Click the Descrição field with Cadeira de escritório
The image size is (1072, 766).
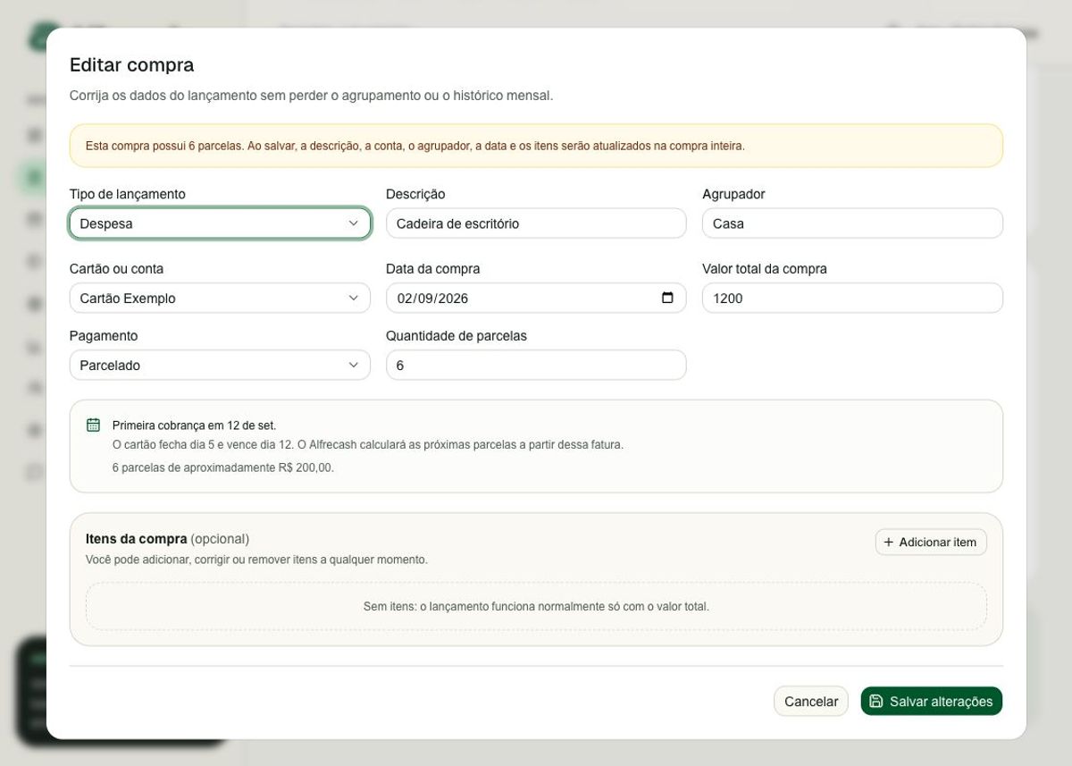[536, 223]
